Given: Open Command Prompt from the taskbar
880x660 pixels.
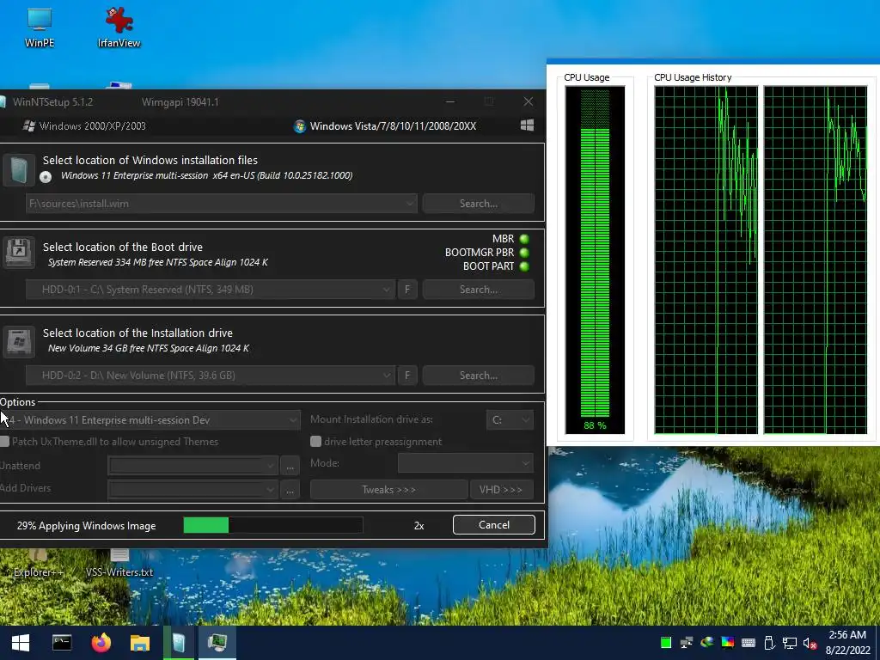Looking at the screenshot, I should [x=62, y=643].
